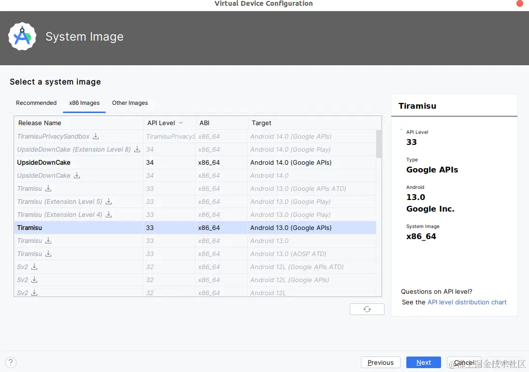Click the system image list scrollbar

(x=379, y=143)
